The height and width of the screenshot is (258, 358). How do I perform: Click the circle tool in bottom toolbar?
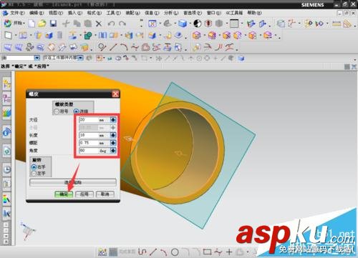coord(175,252)
